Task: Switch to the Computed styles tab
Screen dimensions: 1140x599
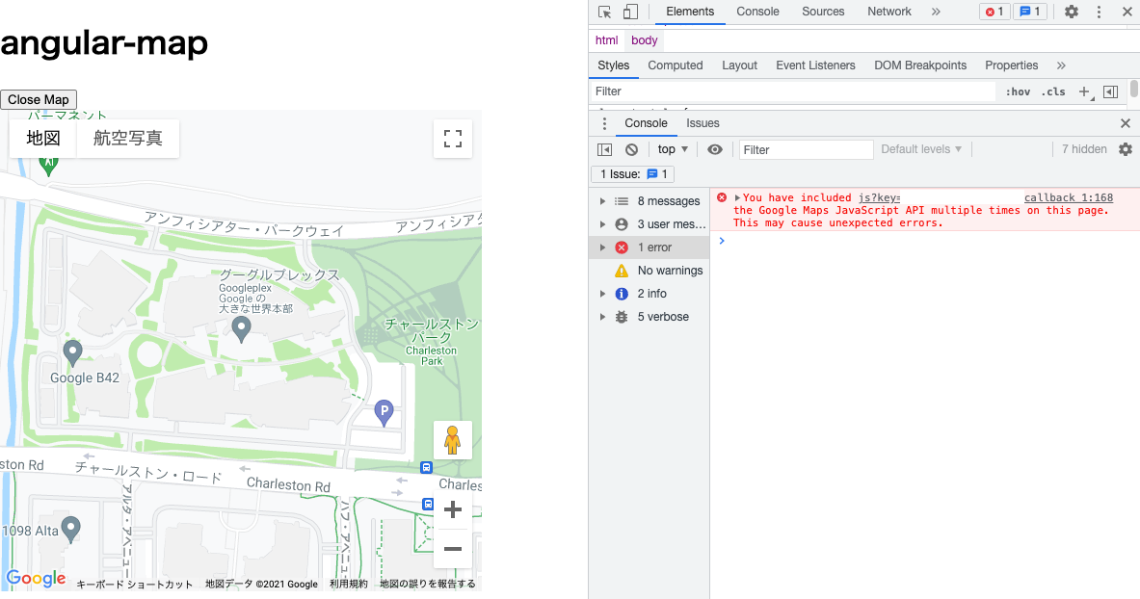Action: 676,65
